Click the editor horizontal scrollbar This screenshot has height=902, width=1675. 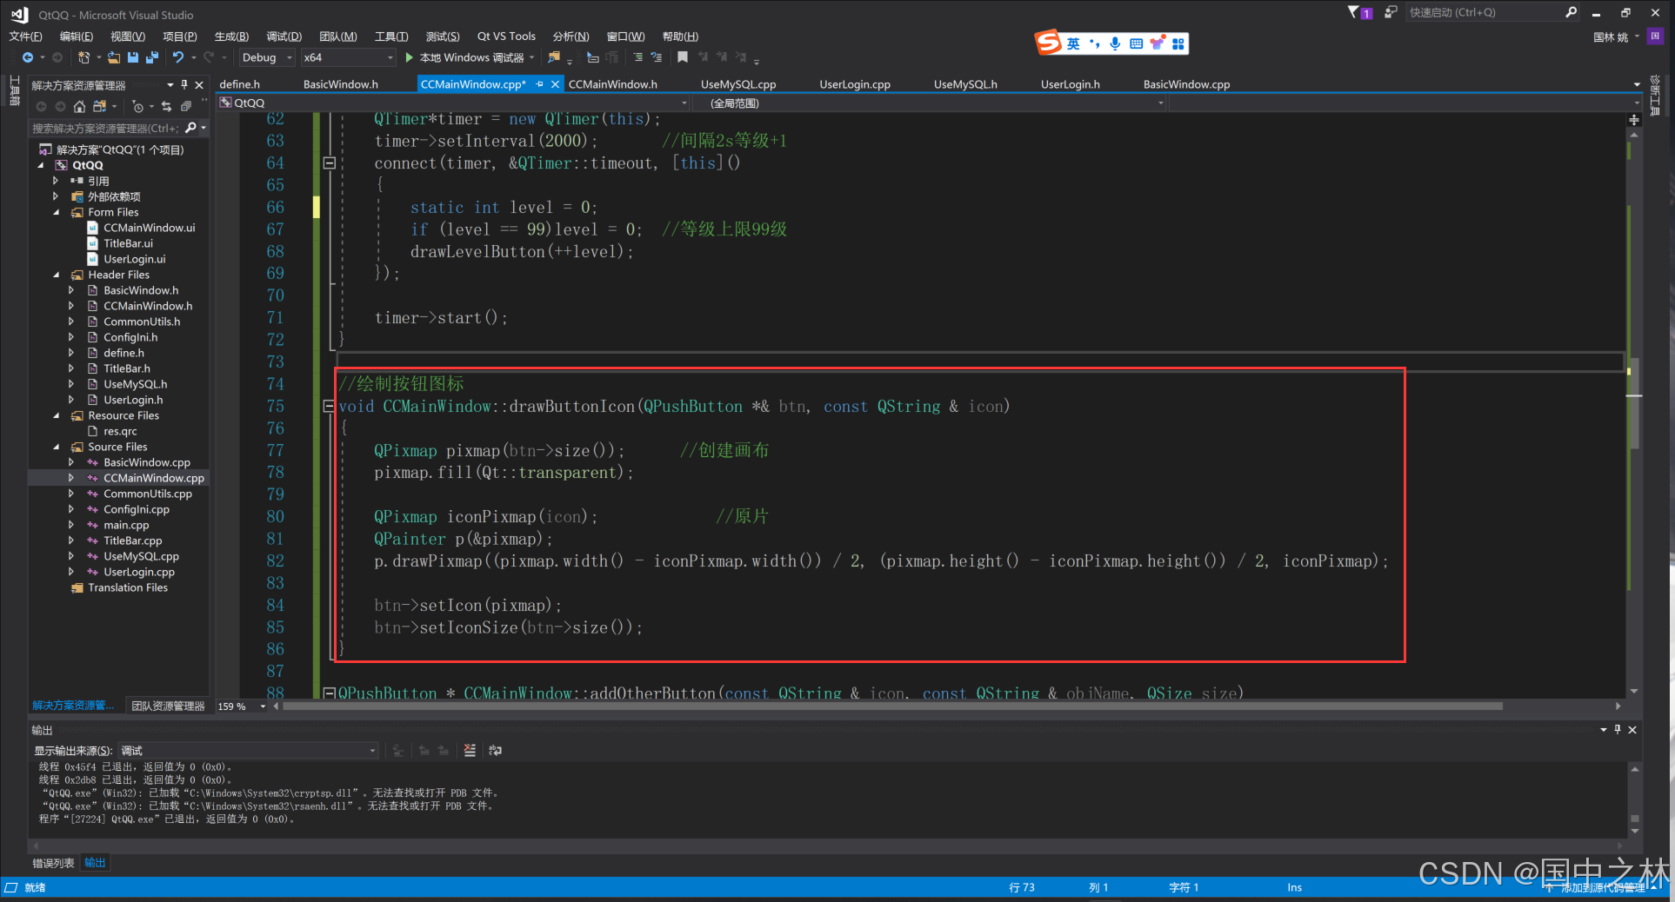[870, 706]
